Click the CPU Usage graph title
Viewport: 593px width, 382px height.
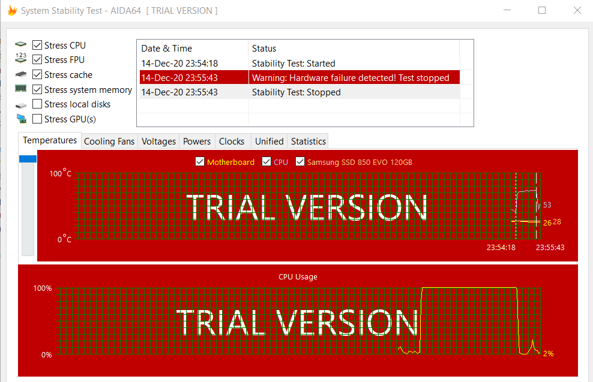pos(298,276)
